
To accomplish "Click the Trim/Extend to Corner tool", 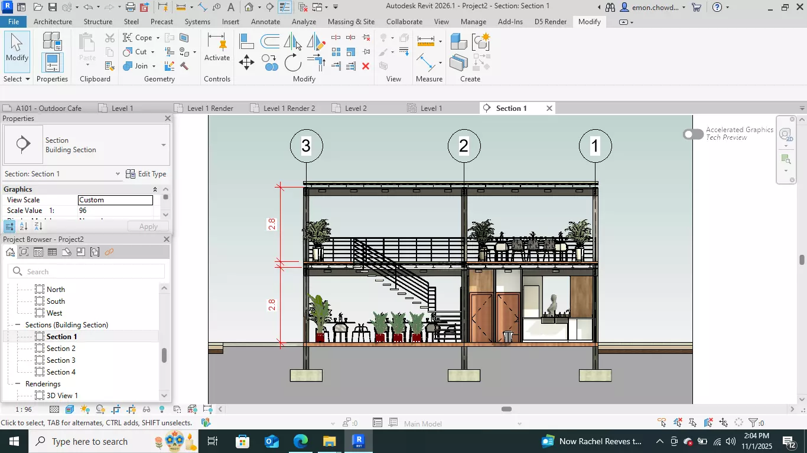I will pyautogui.click(x=317, y=62).
